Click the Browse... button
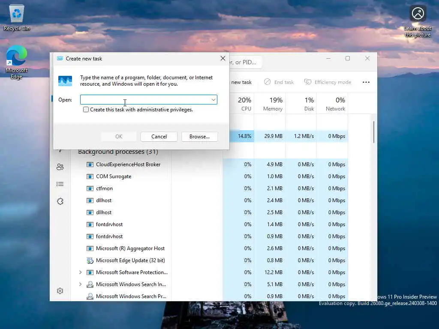439x329 pixels. [x=199, y=137]
